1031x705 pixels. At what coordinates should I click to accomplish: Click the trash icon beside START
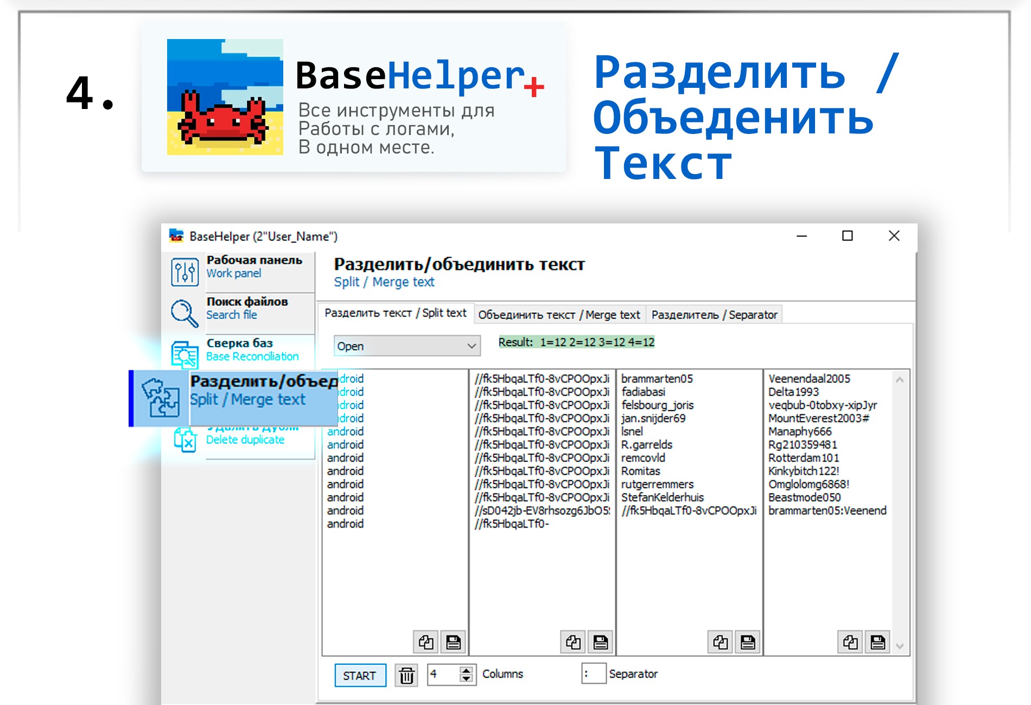coord(406,676)
